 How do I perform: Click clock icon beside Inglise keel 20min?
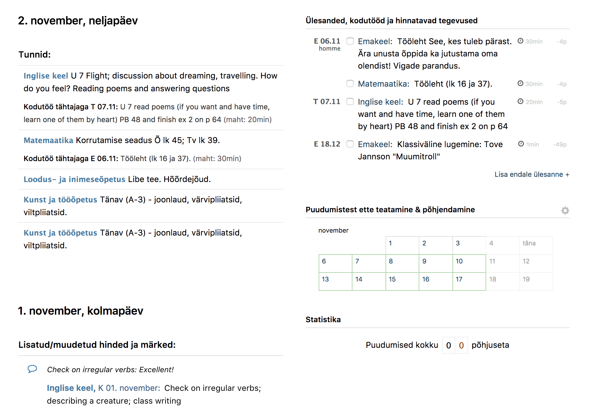click(520, 101)
